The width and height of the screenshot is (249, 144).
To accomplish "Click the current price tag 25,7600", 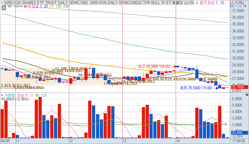I will [239, 87].
